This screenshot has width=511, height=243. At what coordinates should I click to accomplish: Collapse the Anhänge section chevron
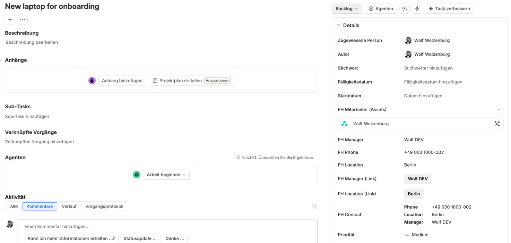pos(1,60)
